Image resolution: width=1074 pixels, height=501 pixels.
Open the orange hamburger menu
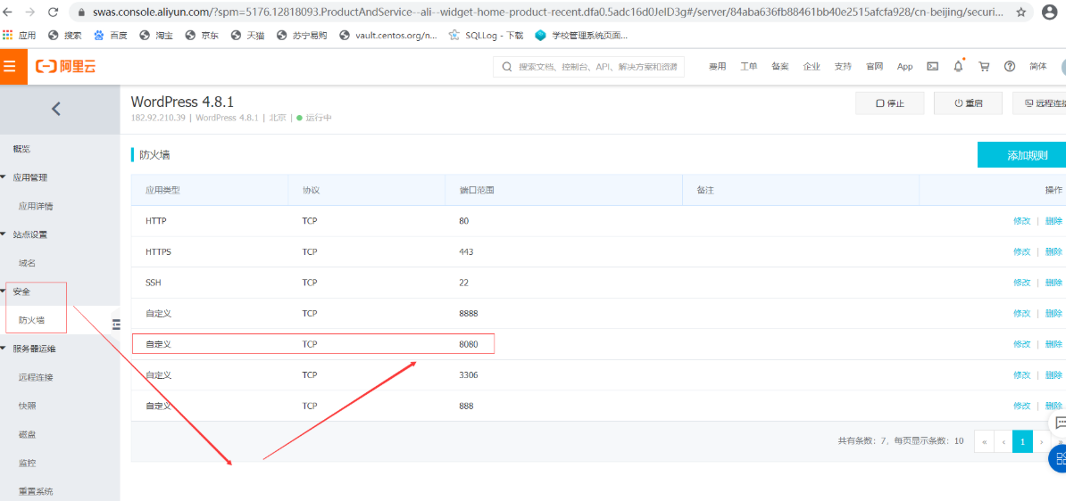tap(12, 66)
